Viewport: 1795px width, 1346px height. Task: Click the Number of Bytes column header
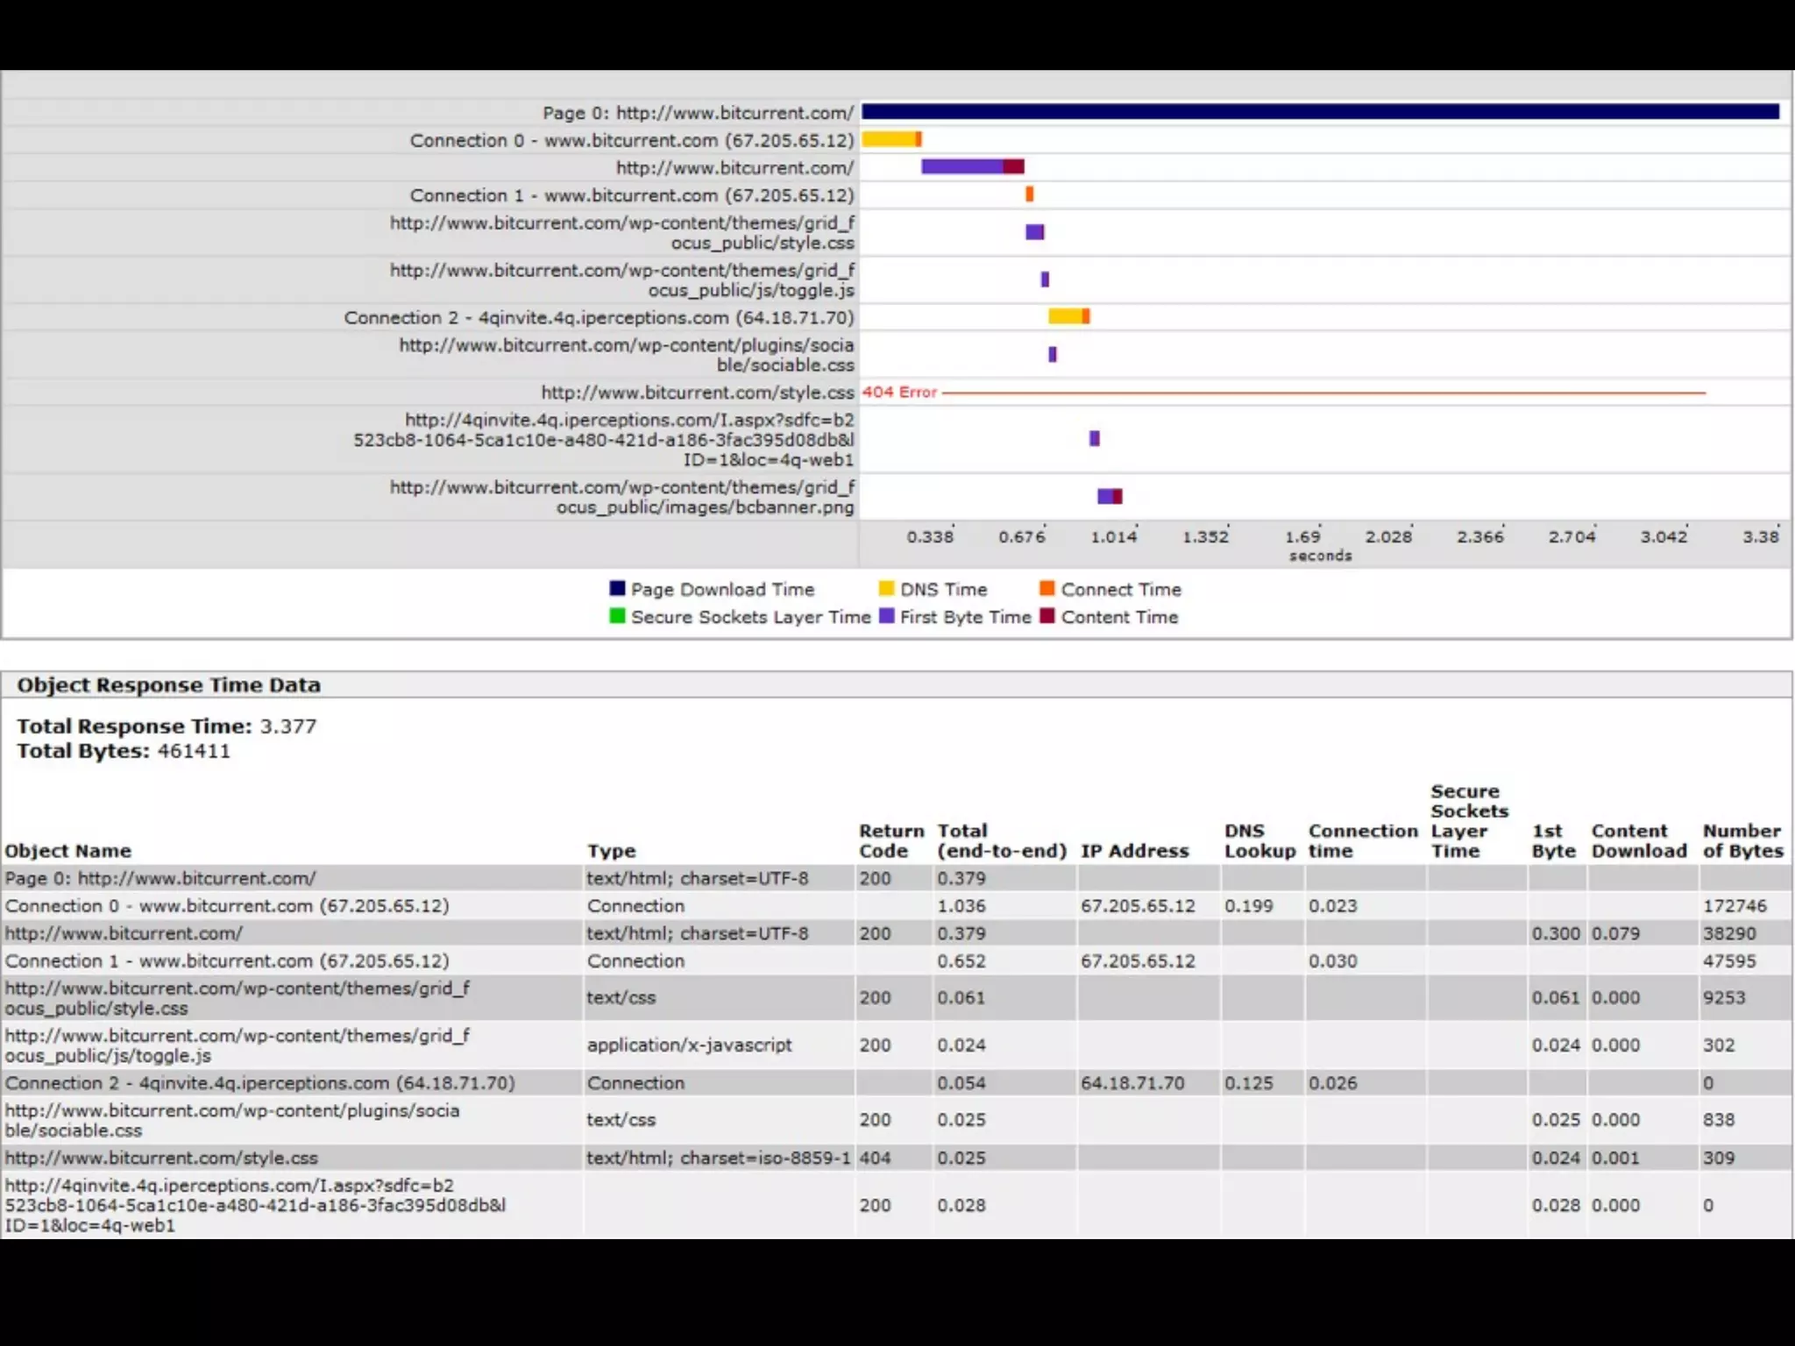[x=1742, y=840]
